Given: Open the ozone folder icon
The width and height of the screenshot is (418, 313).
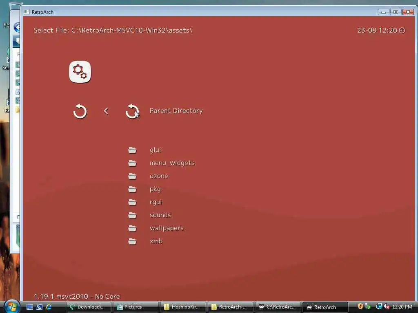Looking at the screenshot, I should 132,176.
